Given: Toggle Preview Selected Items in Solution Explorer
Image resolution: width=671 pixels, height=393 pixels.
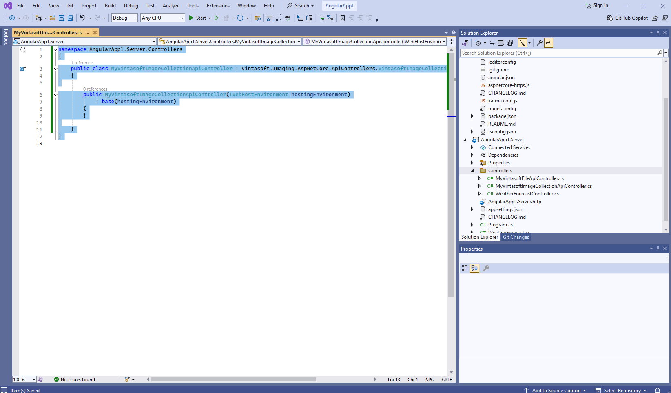Looking at the screenshot, I should (549, 43).
